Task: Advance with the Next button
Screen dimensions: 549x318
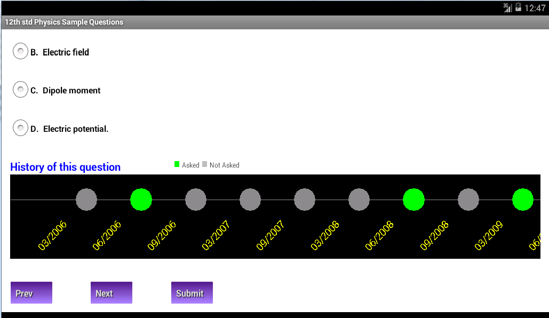Action: point(112,293)
